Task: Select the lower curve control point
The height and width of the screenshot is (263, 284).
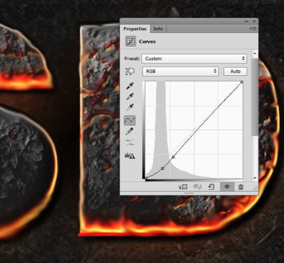Action: tap(162, 169)
